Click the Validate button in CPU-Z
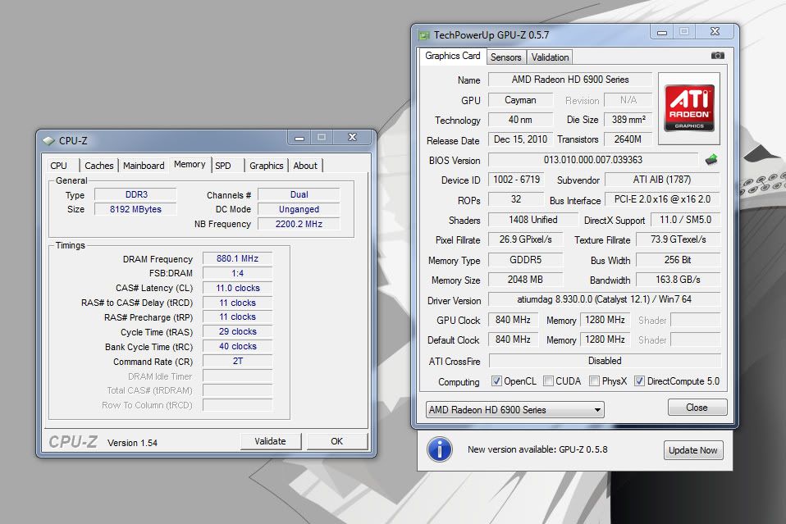 click(270, 441)
